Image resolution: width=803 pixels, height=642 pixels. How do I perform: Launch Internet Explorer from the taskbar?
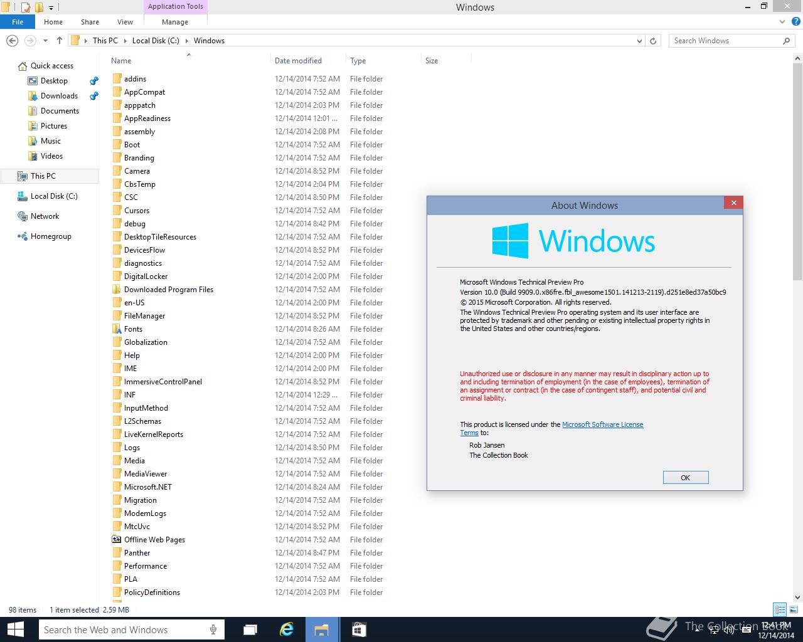pyautogui.click(x=287, y=629)
